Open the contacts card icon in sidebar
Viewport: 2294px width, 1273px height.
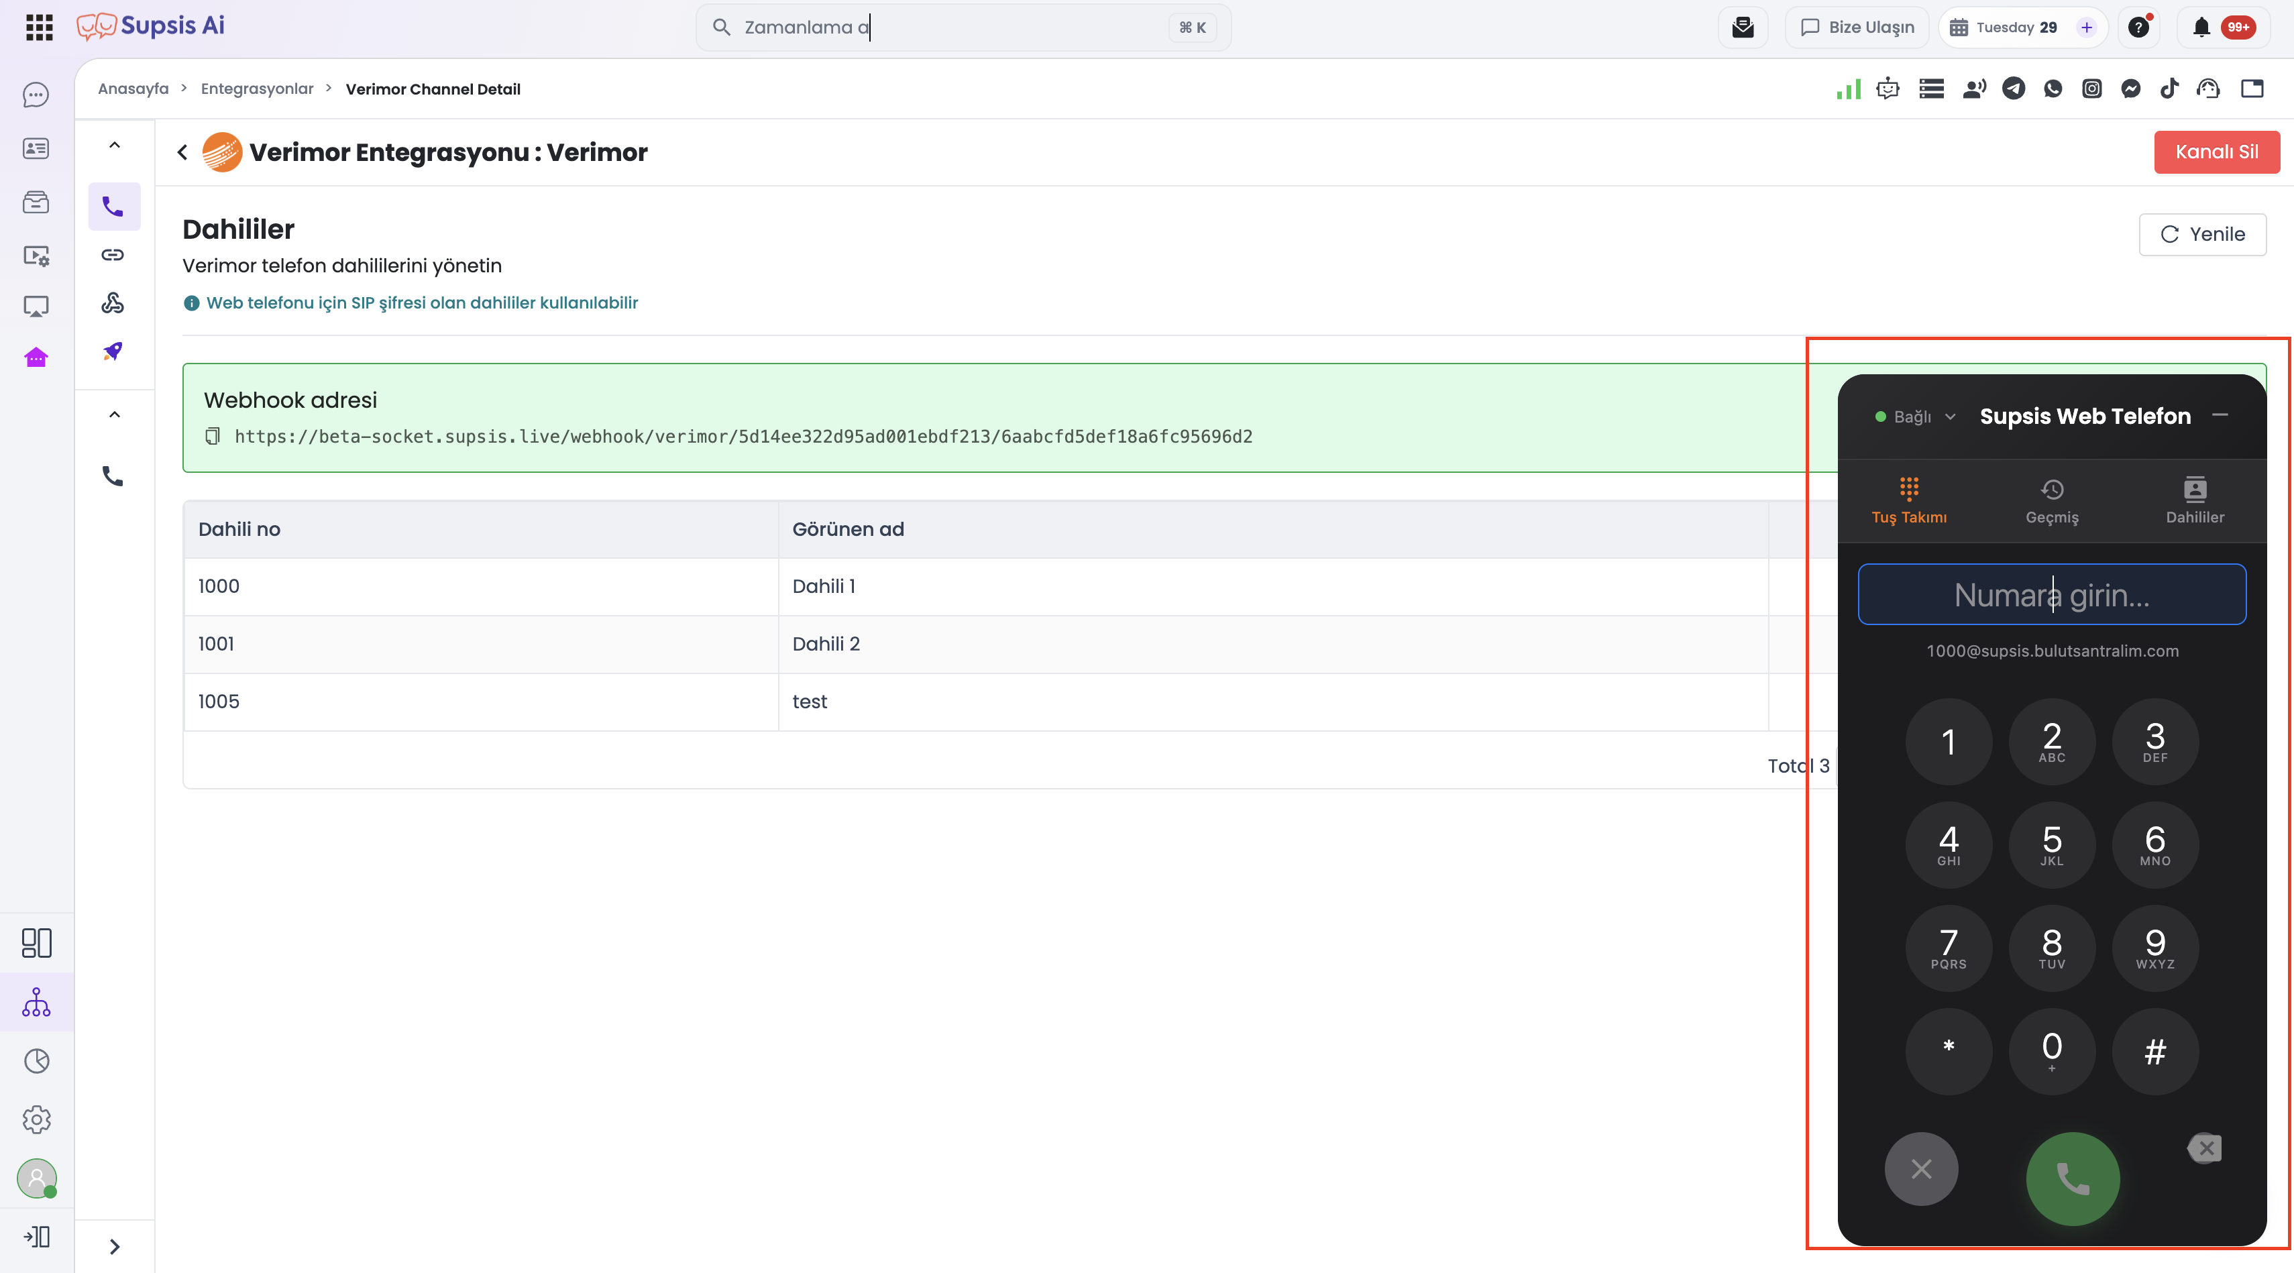[36, 149]
